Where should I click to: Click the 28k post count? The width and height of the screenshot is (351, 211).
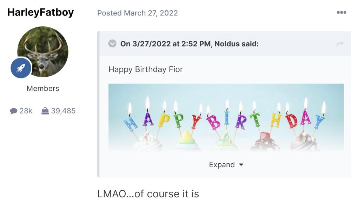pyautogui.click(x=26, y=111)
